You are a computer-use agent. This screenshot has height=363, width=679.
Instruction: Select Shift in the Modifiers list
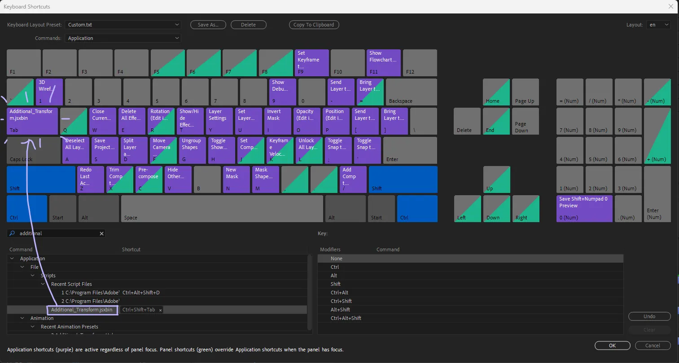(x=470, y=284)
